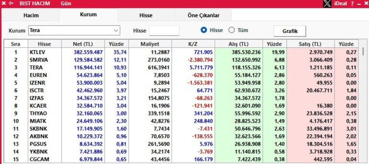369x164 pixels.
Task: Switch to the Kurum tab
Action: tap(88, 15)
